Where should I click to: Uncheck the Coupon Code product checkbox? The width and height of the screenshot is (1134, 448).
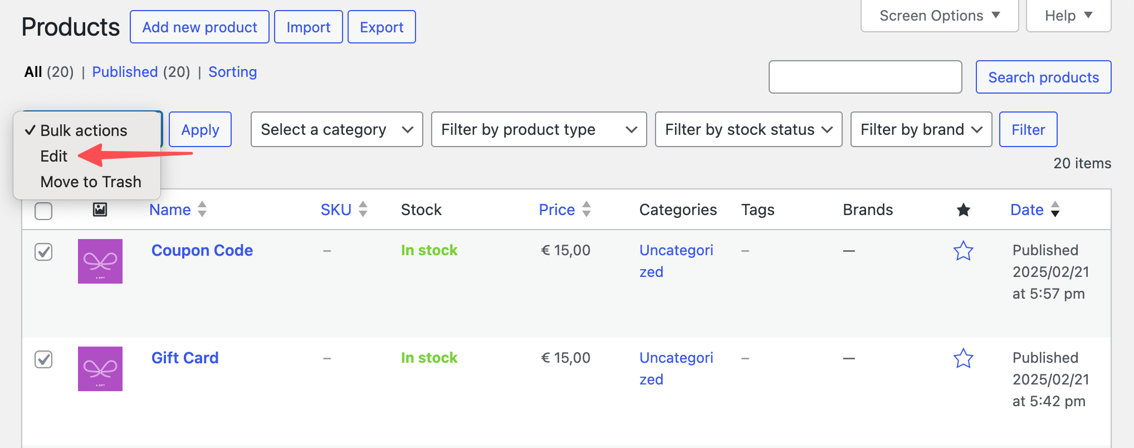(x=43, y=252)
